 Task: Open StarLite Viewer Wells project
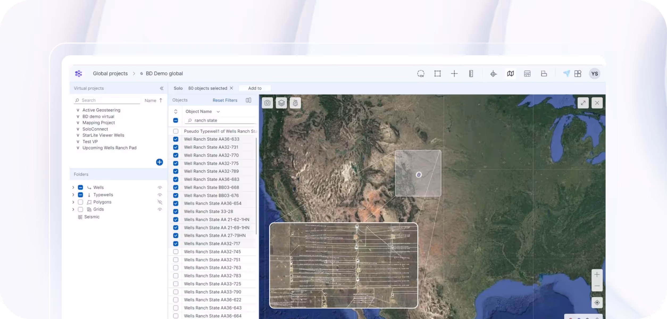103,135
